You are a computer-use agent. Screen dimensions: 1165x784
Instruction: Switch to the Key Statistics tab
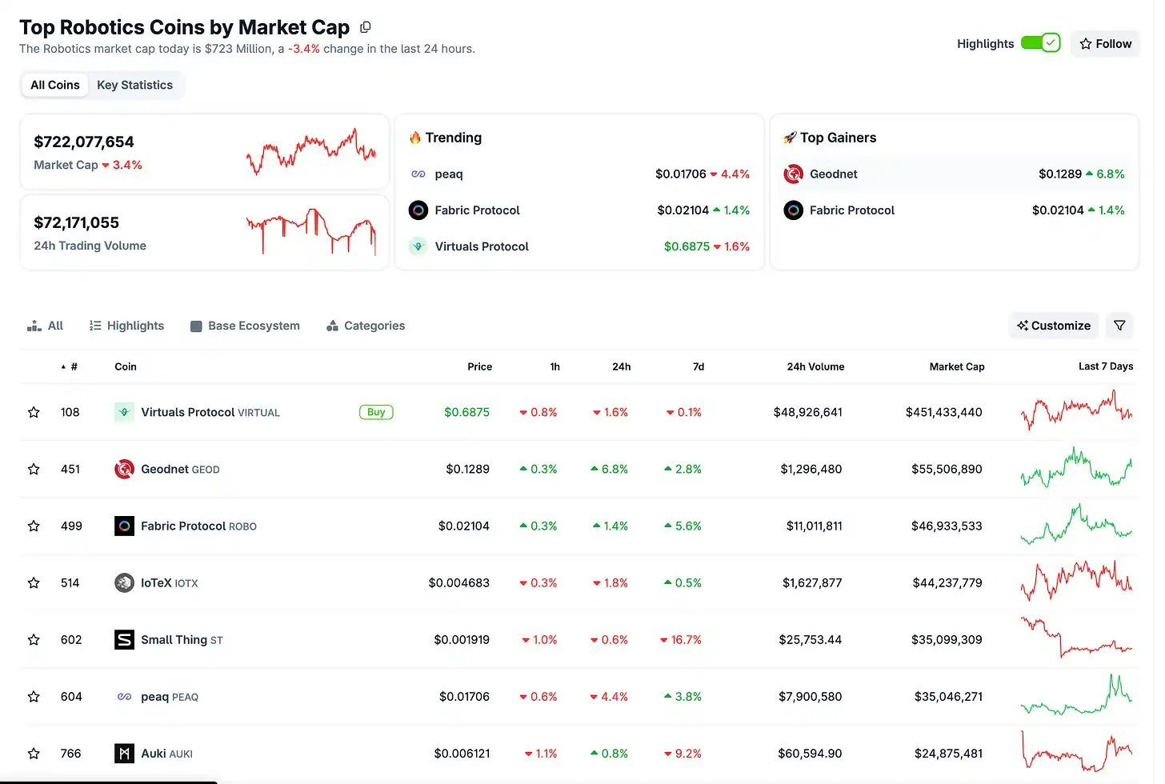(x=134, y=85)
